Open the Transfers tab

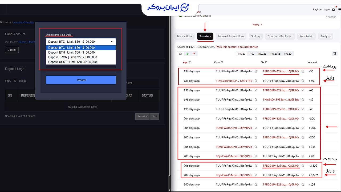point(205,36)
